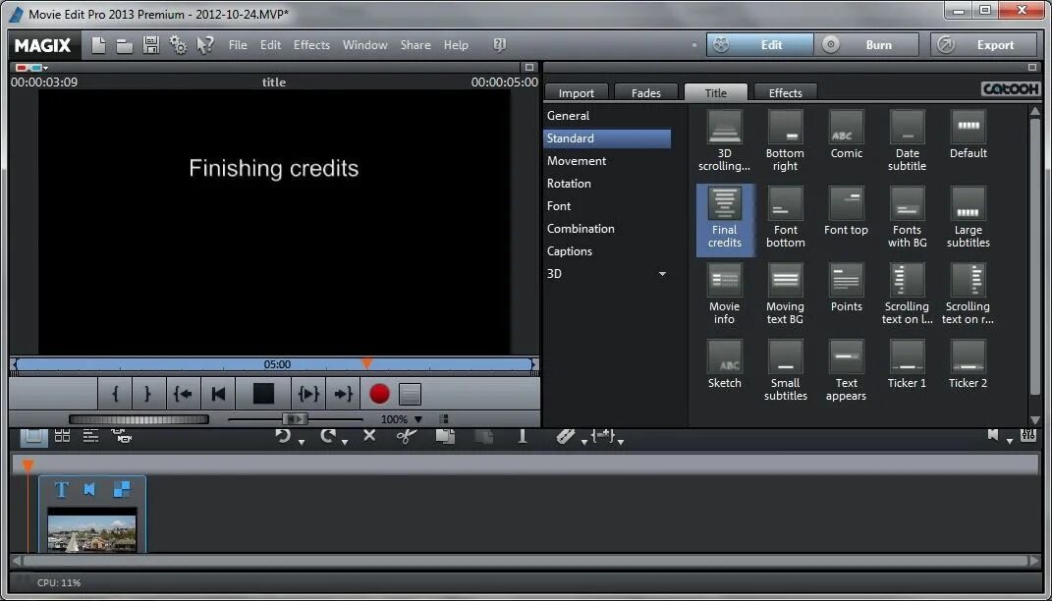The height and width of the screenshot is (601, 1052).
Task: Open a project using the folder icon
Action: click(124, 45)
